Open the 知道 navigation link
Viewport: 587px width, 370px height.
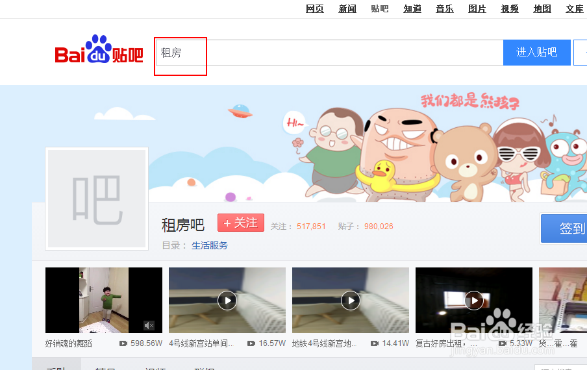coord(412,8)
